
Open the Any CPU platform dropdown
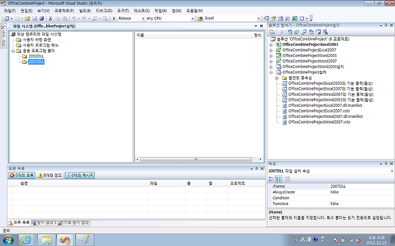193,19
